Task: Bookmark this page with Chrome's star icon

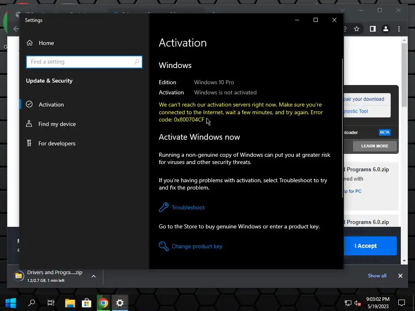Action: pos(357,29)
